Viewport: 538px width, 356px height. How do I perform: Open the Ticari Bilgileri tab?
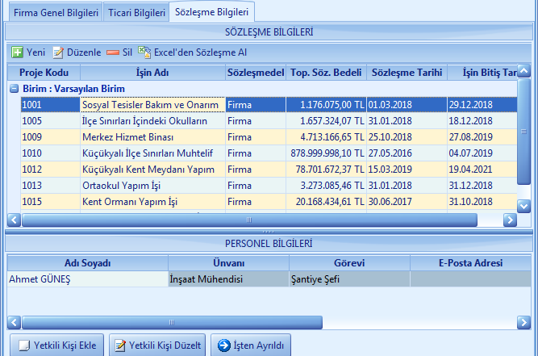[x=136, y=14]
